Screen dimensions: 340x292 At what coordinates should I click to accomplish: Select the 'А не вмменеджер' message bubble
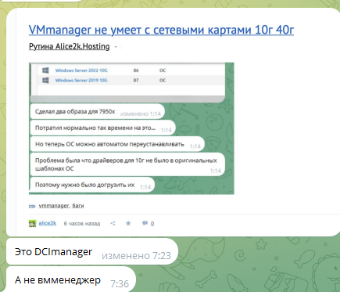71,279
